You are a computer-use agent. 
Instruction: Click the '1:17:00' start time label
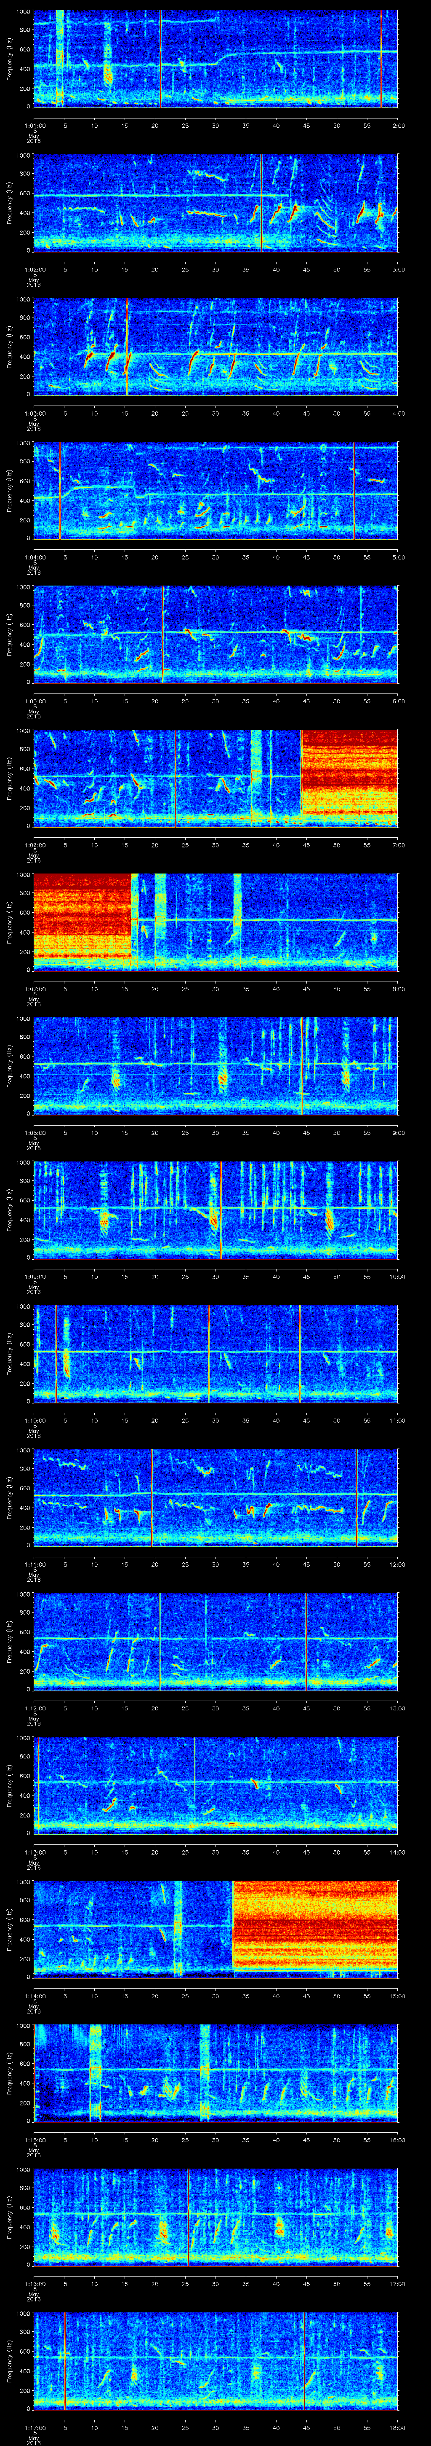tap(34, 2427)
